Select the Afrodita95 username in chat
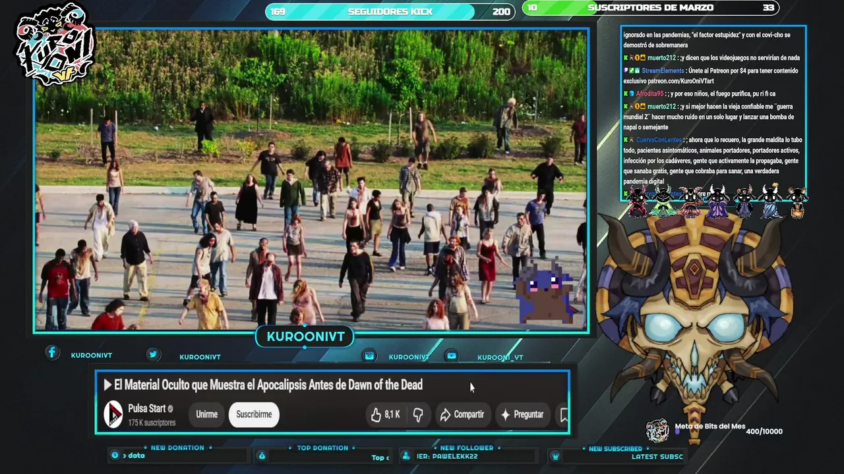 (x=649, y=94)
